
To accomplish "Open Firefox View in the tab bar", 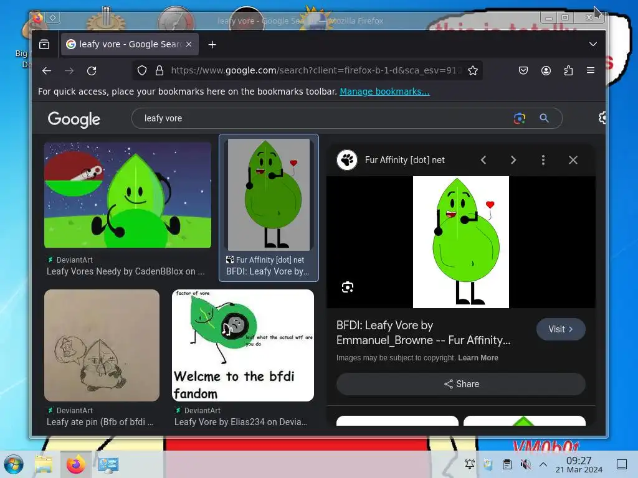I will coord(44,44).
